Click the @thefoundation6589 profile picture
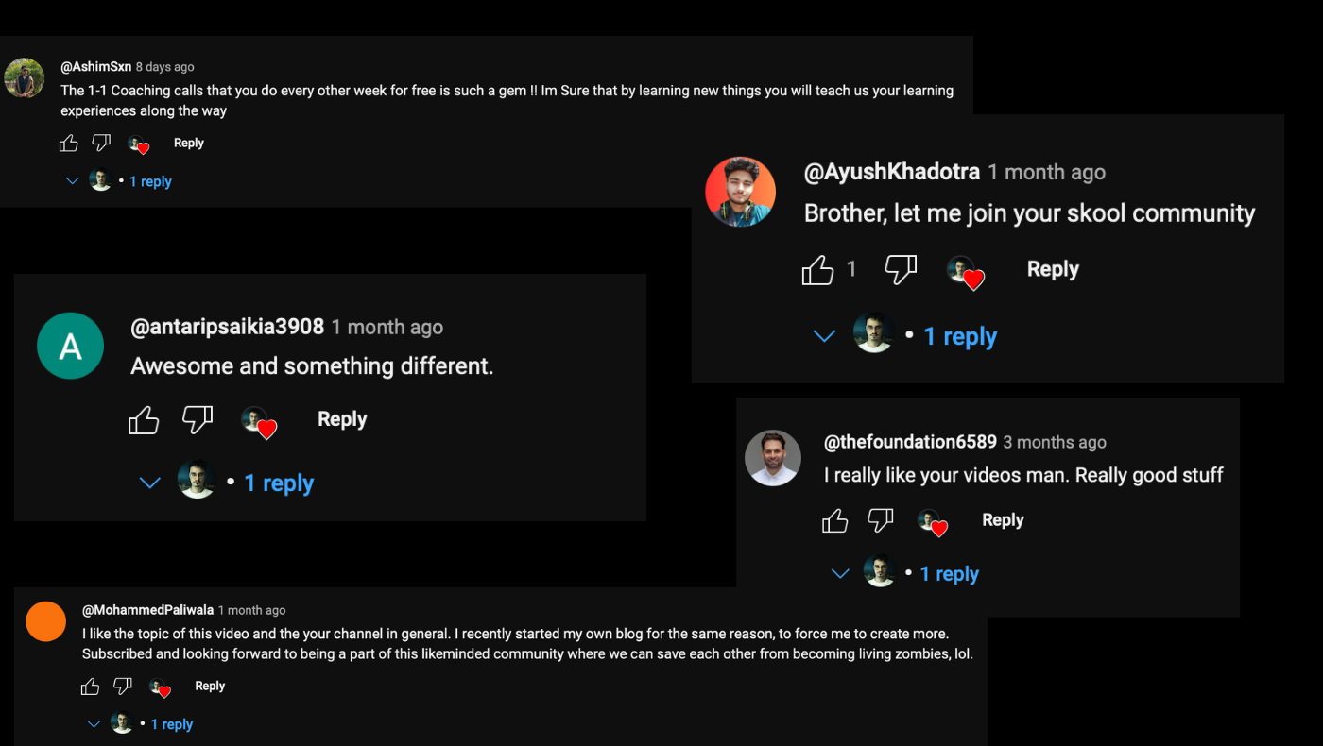This screenshot has width=1323, height=746. pyautogui.click(x=773, y=458)
